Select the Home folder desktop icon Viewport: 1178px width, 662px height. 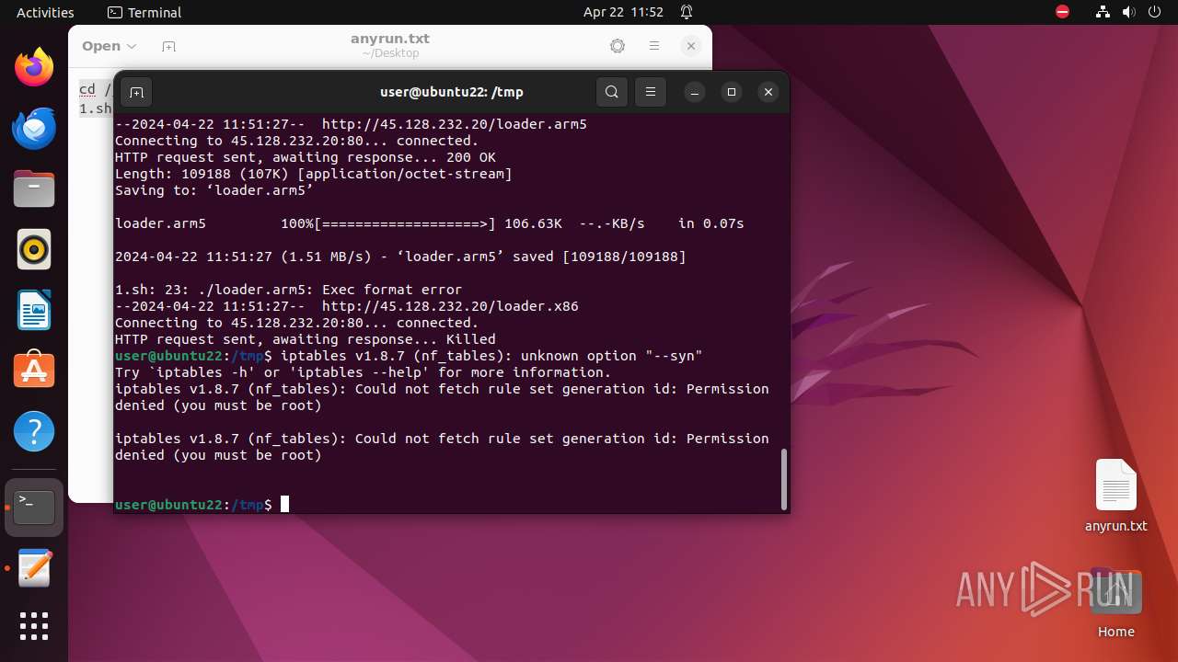1116,602
